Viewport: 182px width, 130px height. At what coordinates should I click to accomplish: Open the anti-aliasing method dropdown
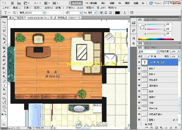click(95, 13)
